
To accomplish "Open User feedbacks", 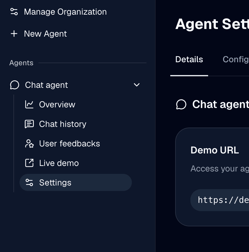I will click(70, 143).
